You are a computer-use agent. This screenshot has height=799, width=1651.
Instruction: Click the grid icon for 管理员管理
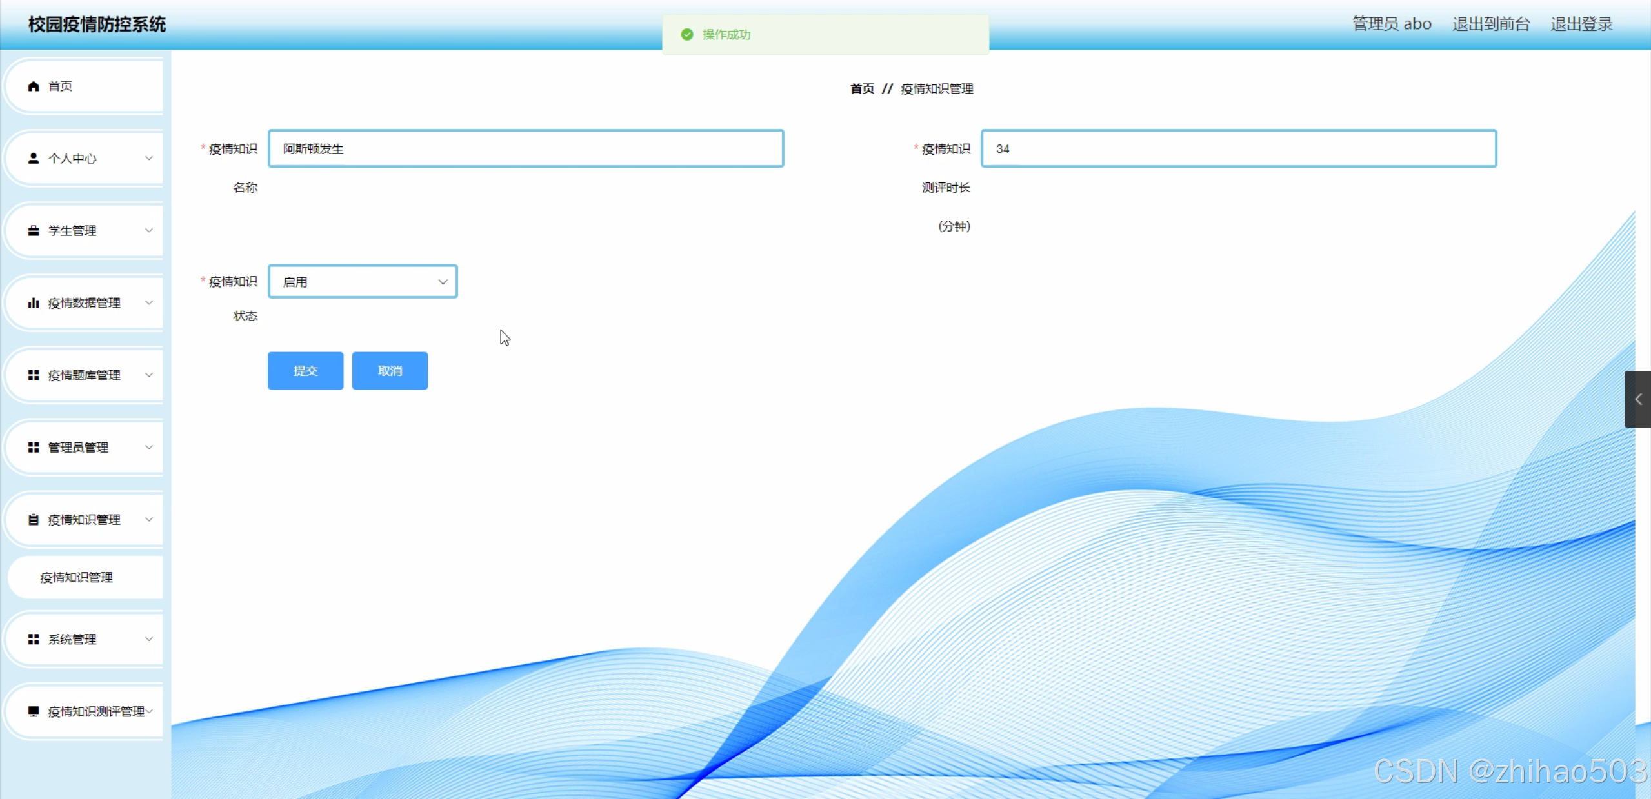34,448
